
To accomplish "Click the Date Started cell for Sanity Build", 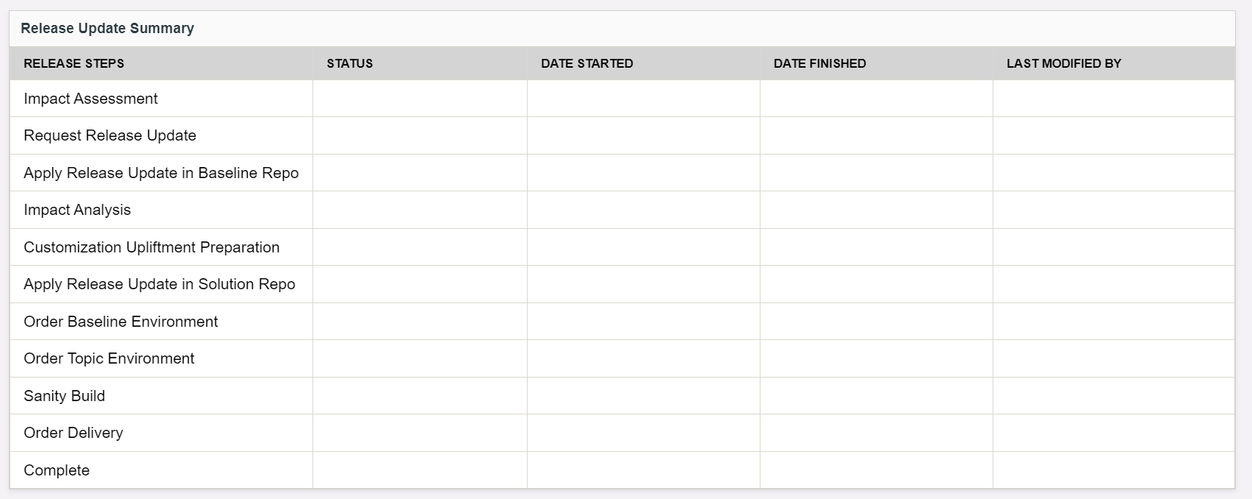I will (x=643, y=396).
